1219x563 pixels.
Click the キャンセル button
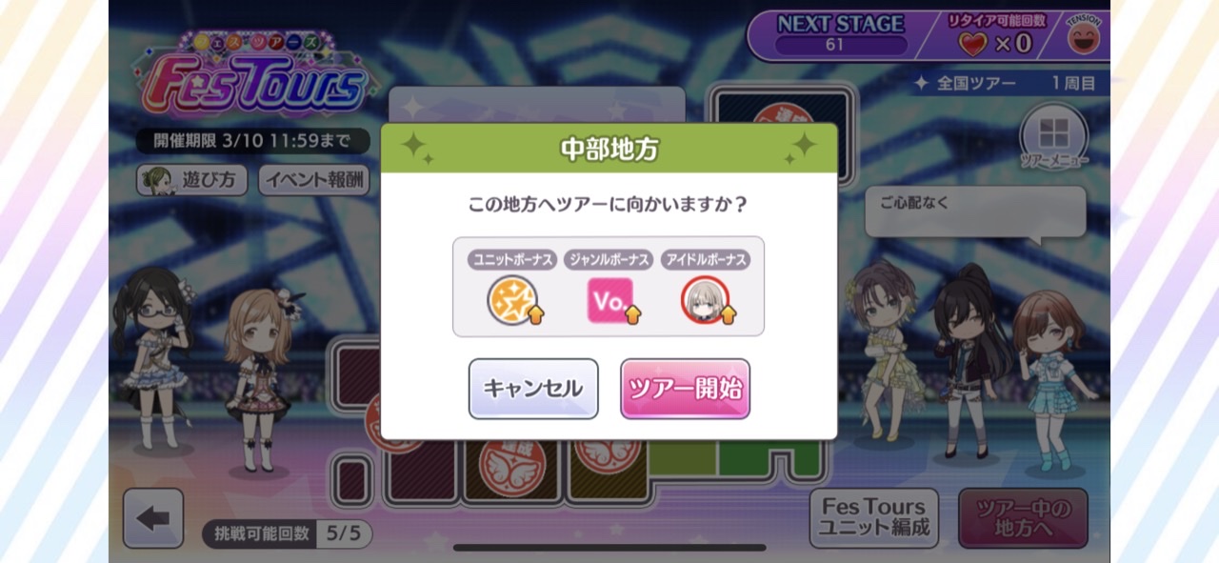pyautogui.click(x=533, y=389)
